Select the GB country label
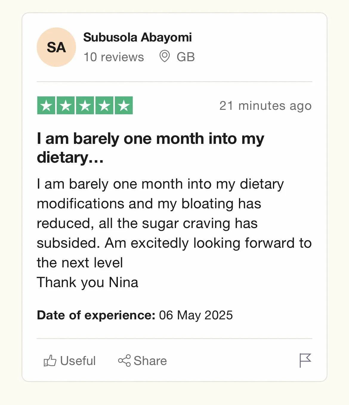This screenshot has width=349, height=405. click(x=186, y=57)
